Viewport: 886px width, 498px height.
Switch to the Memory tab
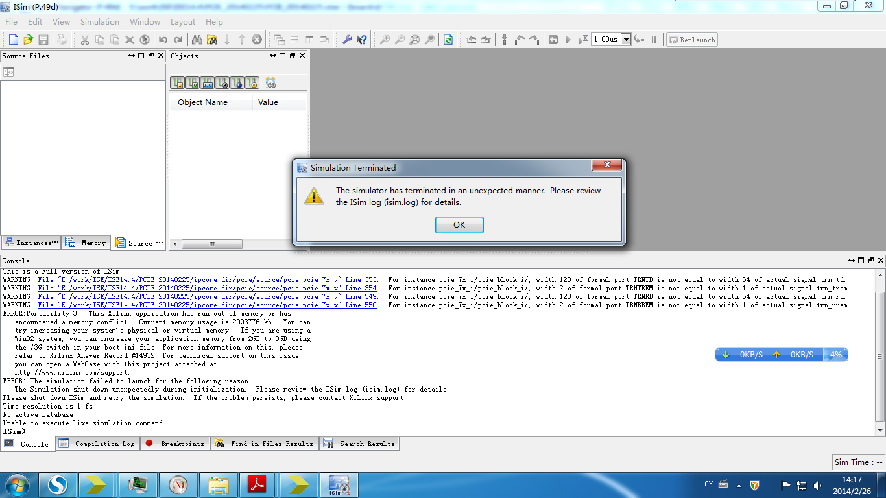pos(86,243)
